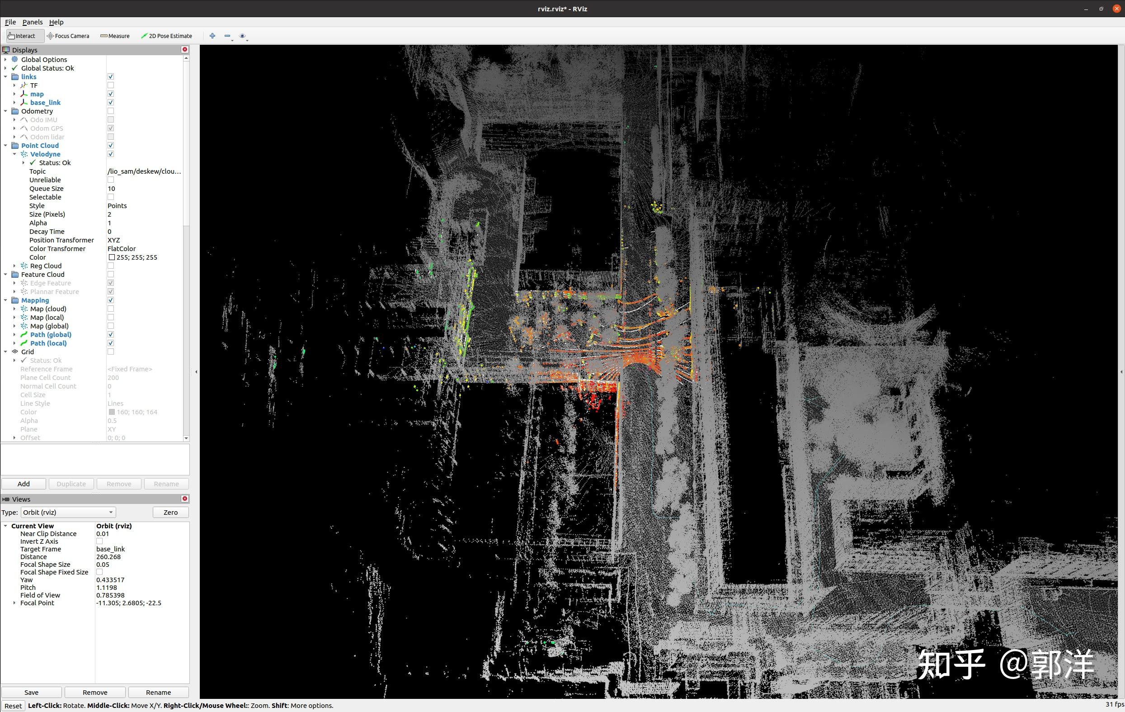Enable the Odometry group checkbox
This screenshot has height=712, width=1125.
111,111
